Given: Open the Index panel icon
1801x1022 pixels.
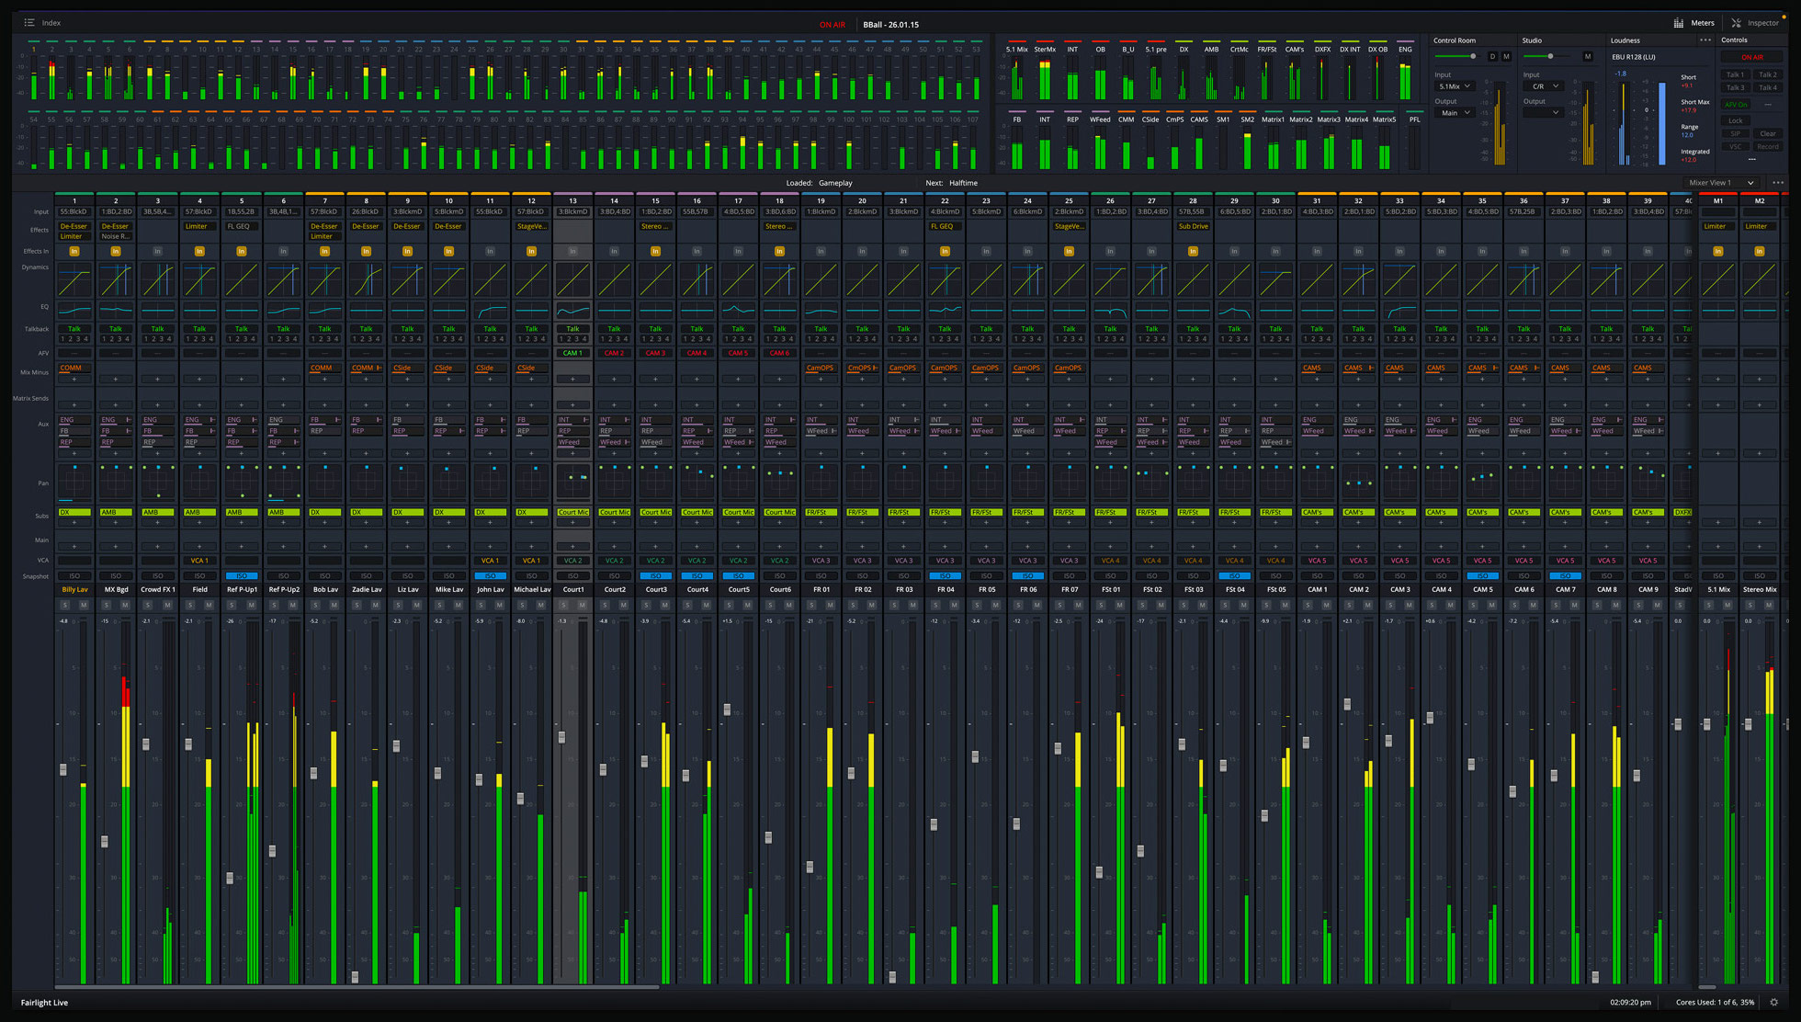Looking at the screenshot, I should click(29, 23).
